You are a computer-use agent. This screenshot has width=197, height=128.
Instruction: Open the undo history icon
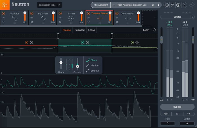pos(167,5)
